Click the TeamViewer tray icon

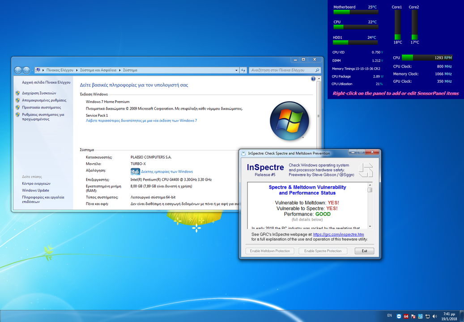coord(399,316)
